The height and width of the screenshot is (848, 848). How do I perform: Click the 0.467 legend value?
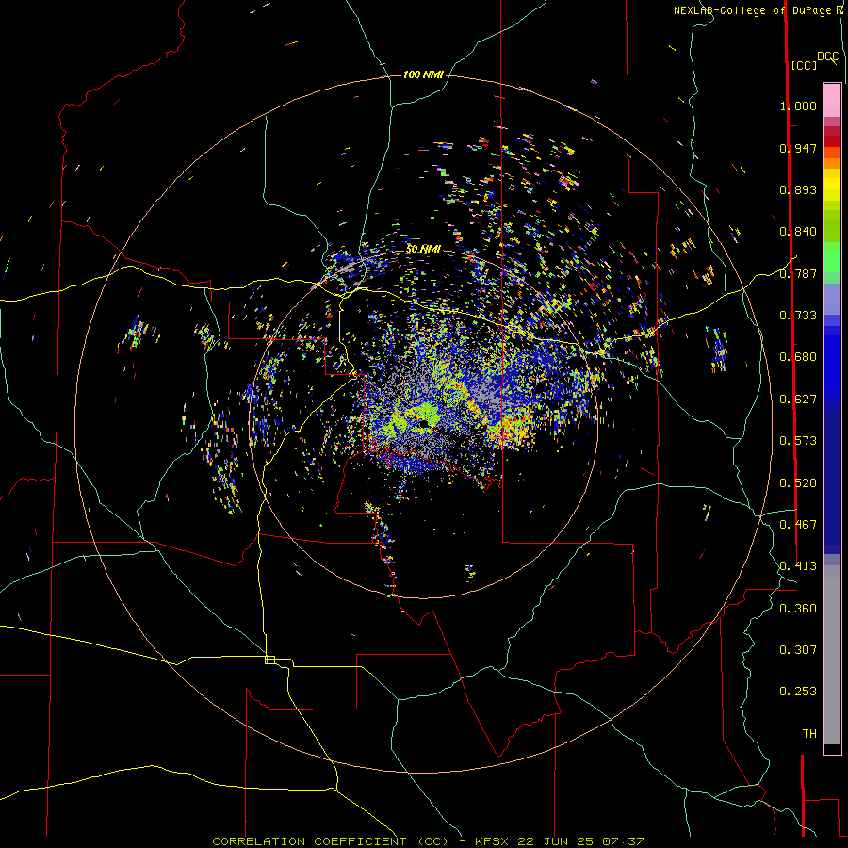798,525
